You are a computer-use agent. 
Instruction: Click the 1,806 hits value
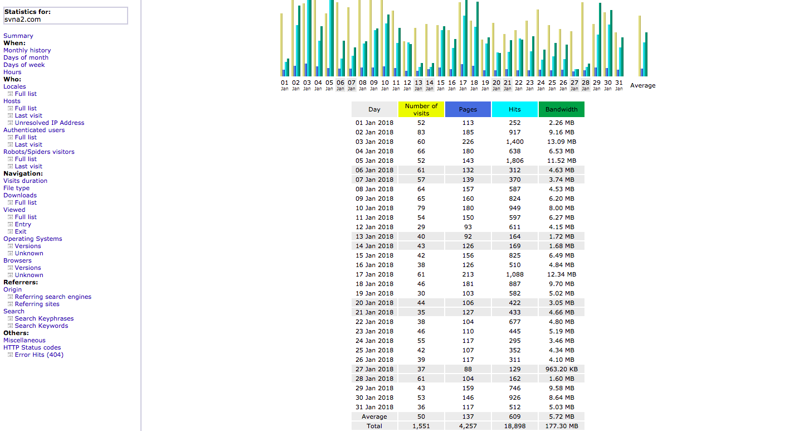pyautogui.click(x=515, y=161)
